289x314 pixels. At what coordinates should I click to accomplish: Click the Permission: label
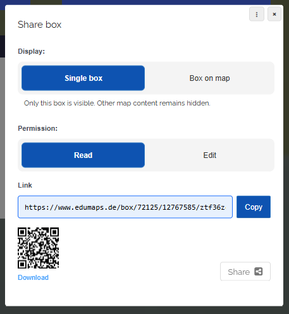pyautogui.click(x=38, y=128)
